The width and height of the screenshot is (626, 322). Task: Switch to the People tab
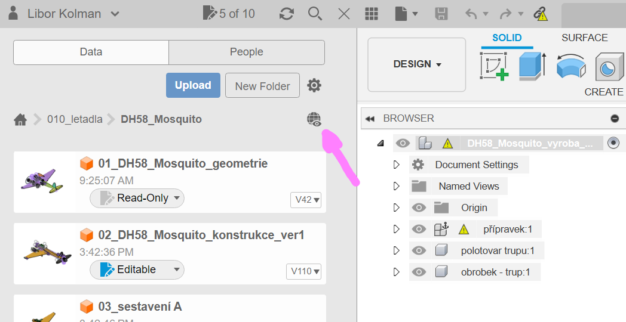coord(246,52)
